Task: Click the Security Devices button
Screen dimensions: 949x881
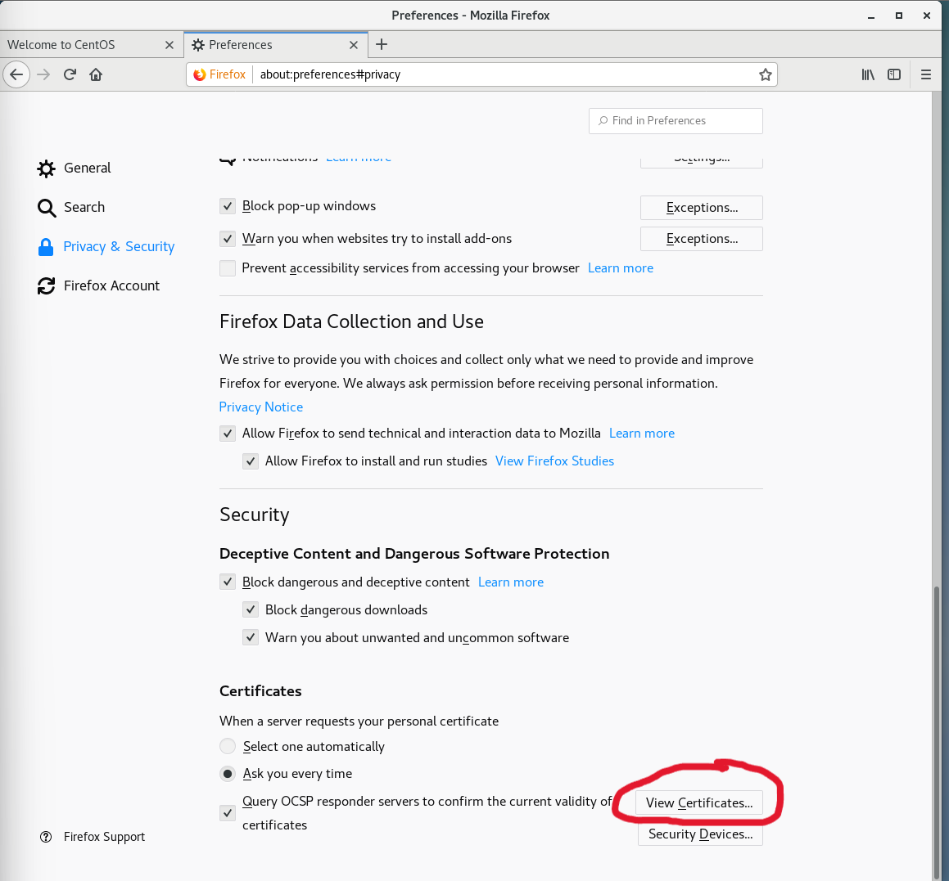Action: (700, 834)
